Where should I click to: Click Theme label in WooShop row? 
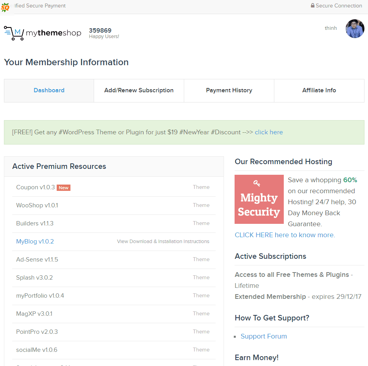coord(201,205)
